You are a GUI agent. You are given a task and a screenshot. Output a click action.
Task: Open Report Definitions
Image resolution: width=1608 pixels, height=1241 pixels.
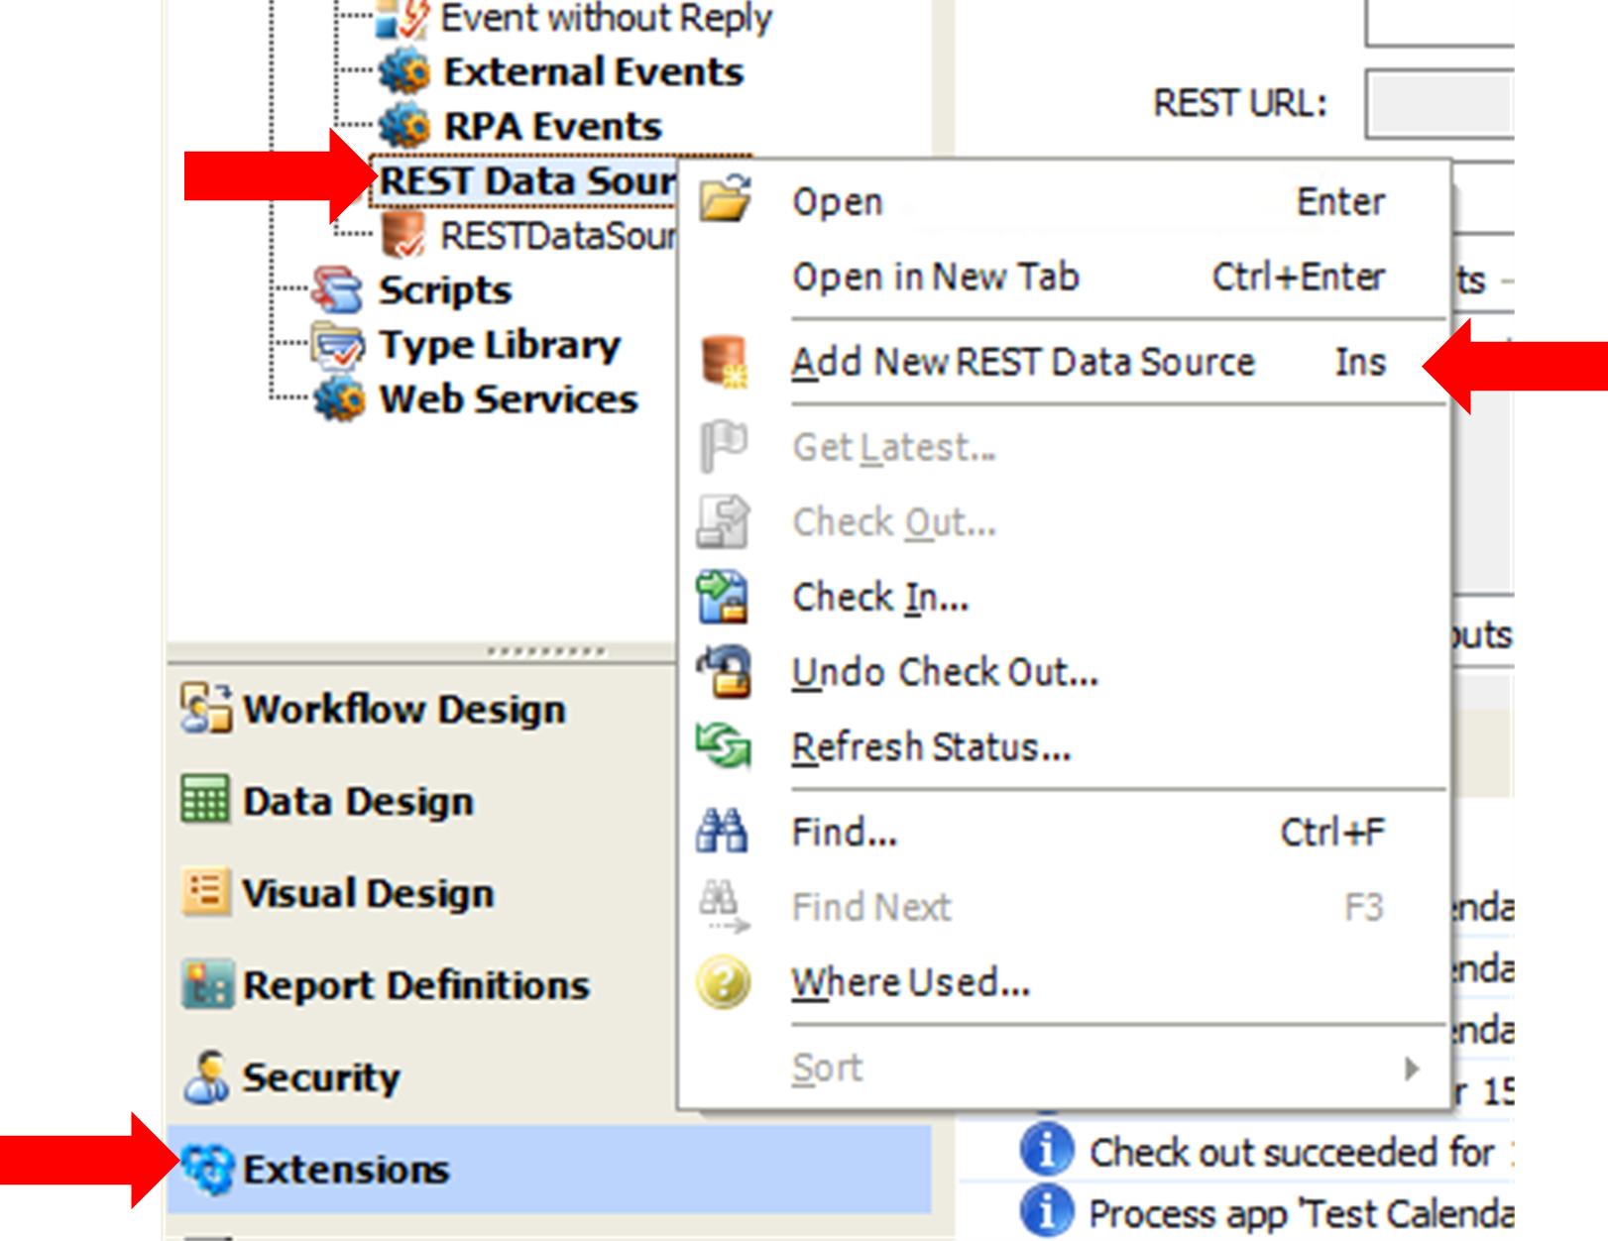click(205, 984)
